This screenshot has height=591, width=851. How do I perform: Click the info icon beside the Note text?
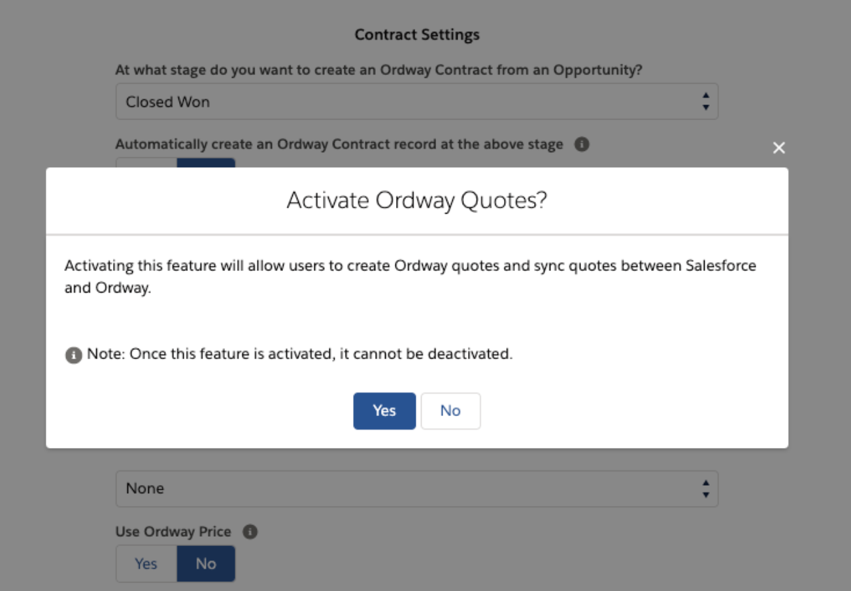pyautogui.click(x=73, y=355)
